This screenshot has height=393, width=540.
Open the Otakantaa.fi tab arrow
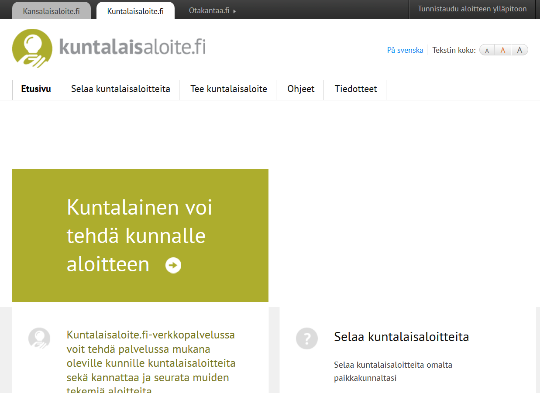[235, 11]
